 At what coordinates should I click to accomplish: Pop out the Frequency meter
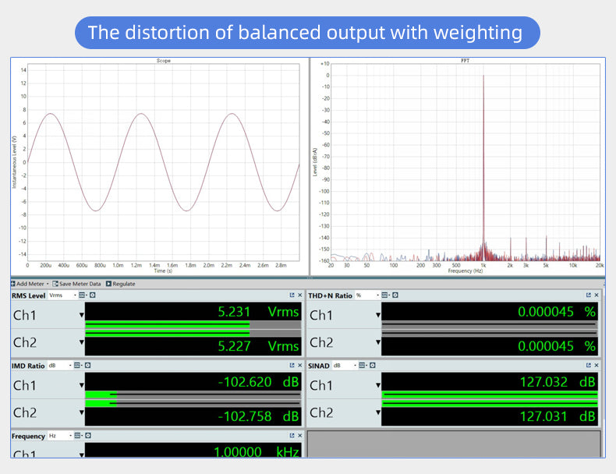click(x=292, y=436)
